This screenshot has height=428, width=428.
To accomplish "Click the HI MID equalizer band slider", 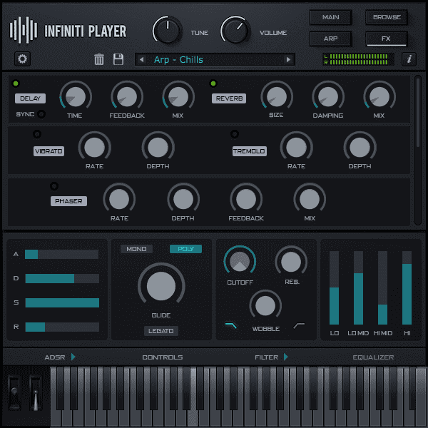I will pos(382,287).
